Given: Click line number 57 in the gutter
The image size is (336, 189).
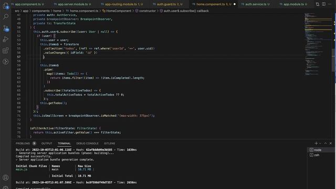Looking at the screenshot, I should (19, 57).
